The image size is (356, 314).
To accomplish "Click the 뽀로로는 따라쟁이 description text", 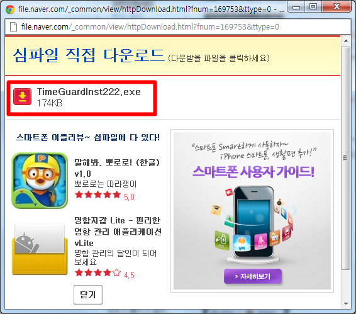I will pos(106,184).
